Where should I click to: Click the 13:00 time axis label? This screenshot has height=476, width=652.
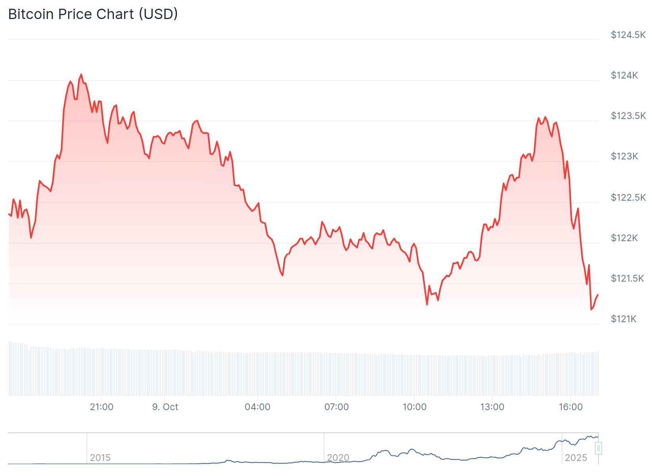(x=492, y=407)
